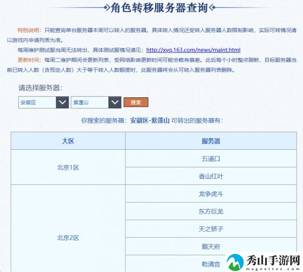Click the 顺天府 server row
This screenshot has height=272, width=303.
click(211, 246)
